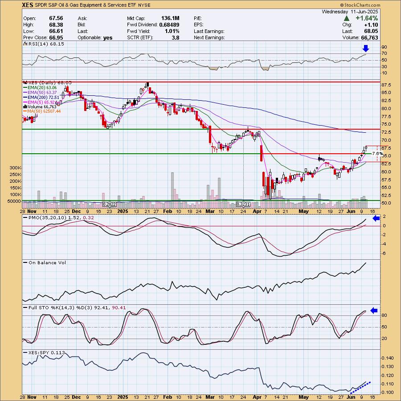The width and height of the screenshot is (401, 401).
Task: Click the Chg value +1.10
Action: [370, 25]
